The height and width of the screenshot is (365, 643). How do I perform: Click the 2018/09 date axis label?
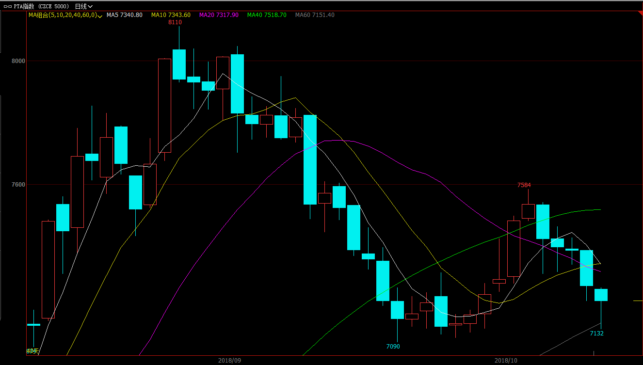click(229, 361)
